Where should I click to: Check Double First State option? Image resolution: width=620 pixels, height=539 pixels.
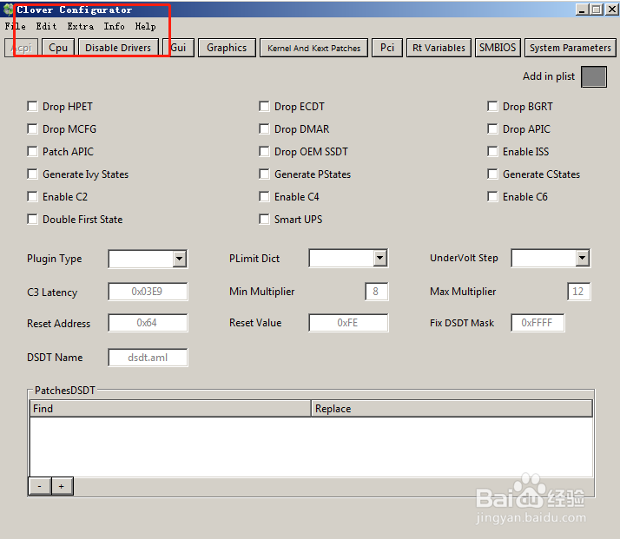(32, 219)
